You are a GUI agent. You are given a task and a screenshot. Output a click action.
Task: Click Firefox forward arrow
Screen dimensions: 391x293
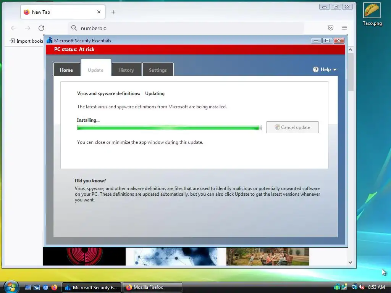pos(27,28)
